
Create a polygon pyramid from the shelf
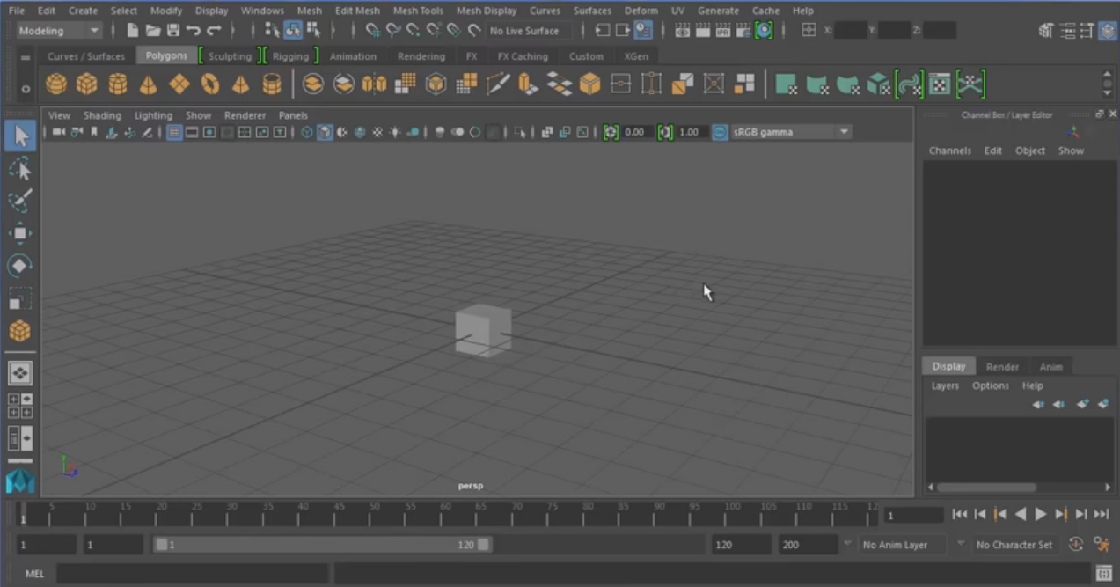[240, 84]
